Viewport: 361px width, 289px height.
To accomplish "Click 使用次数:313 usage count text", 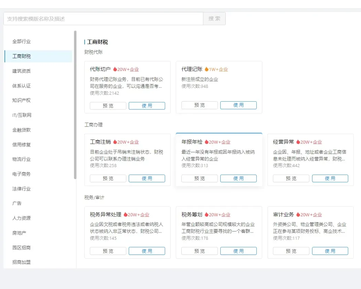I will tap(195, 165).
